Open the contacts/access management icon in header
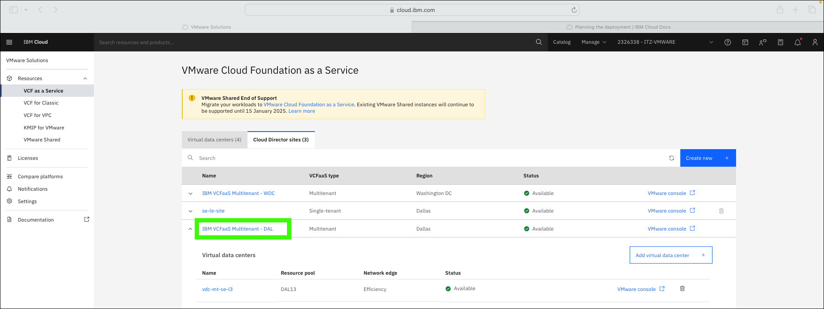Image resolution: width=824 pixels, height=309 pixels. click(763, 42)
